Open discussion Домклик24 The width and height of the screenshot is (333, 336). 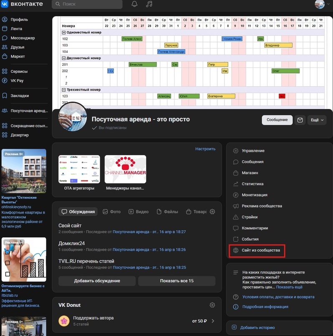coord(71,244)
